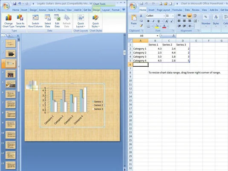The height and width of the screenshot is (171, 228).
Task: Toggle Italic in Excel Font group
Action: pyautogui.click(x=153, y=21)
